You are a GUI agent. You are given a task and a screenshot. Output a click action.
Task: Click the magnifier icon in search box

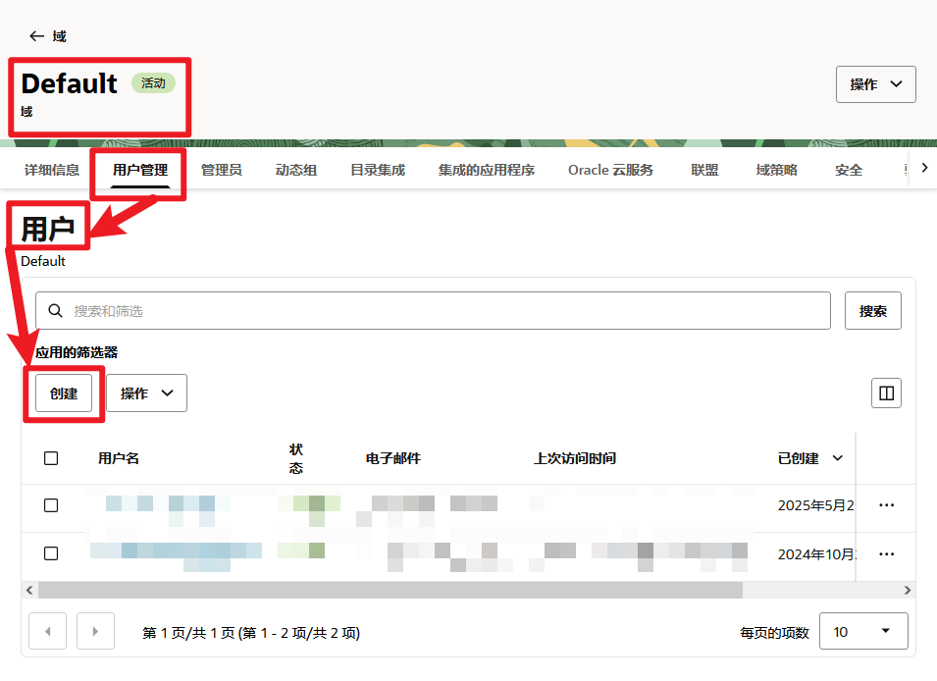(56, 311)
